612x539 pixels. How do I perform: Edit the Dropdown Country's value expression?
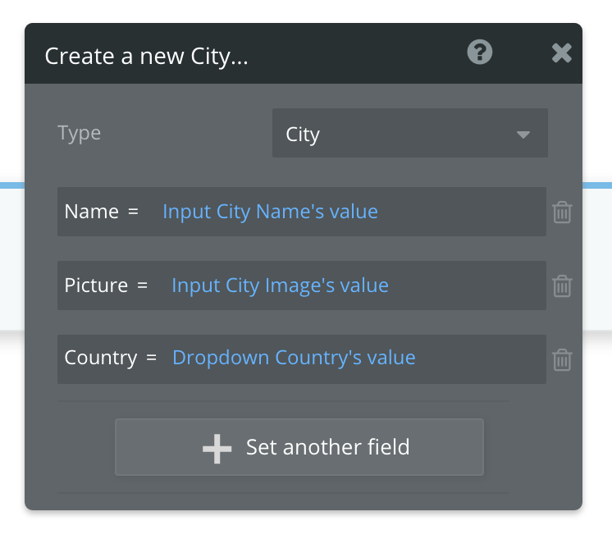pos(294,359)
